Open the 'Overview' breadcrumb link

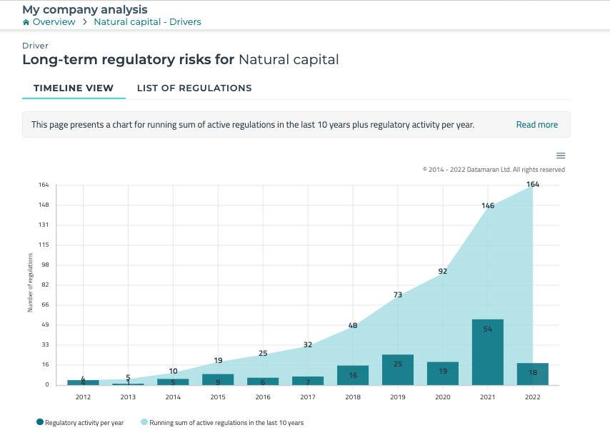pos(54,21)
